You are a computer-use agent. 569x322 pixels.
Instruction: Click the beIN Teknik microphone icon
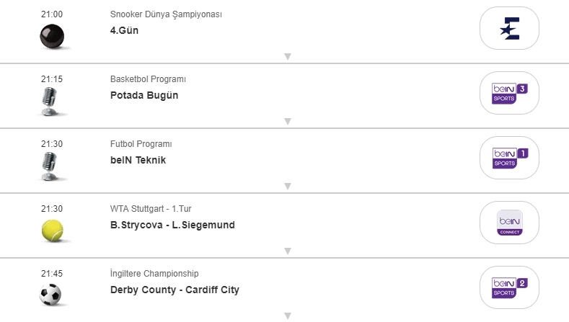50,166
